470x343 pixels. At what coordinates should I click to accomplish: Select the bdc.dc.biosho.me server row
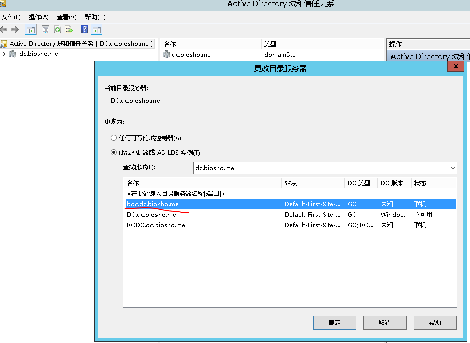(290, 204)
